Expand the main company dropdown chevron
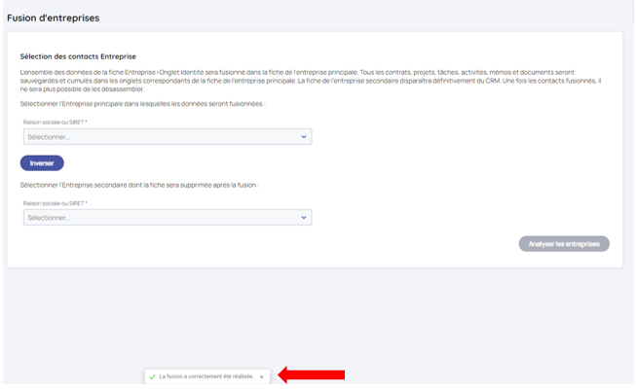This screenshot has height=389, width=636. (304, 137)
